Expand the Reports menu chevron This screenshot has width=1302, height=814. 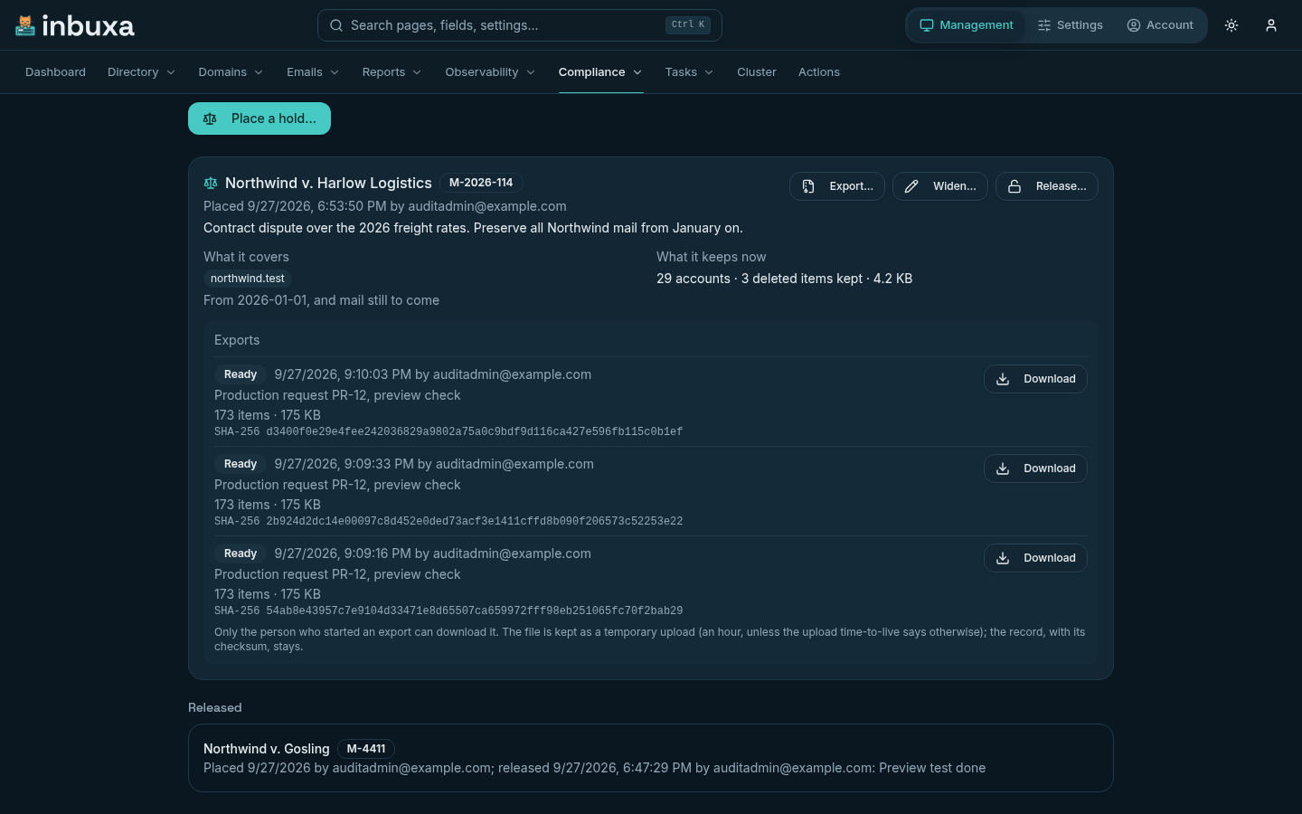coord(417,72)
